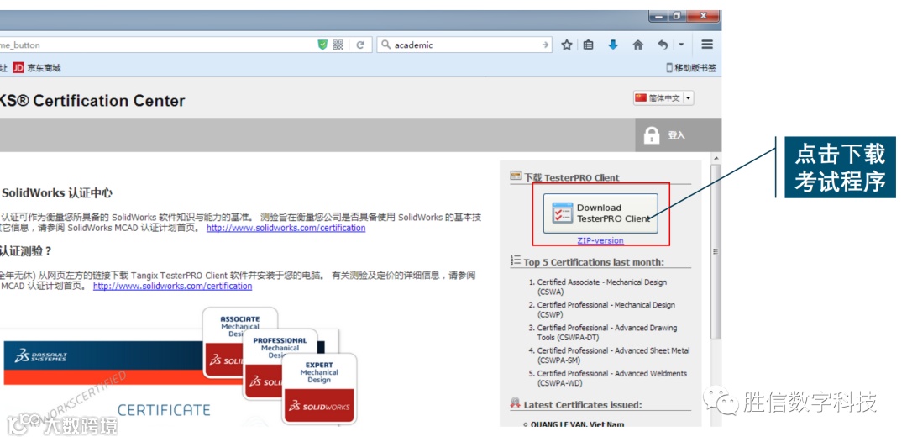Bookmark this page with star icon
Image resolution: width=907 pixels, height=442 pixels.
(567, 45)
